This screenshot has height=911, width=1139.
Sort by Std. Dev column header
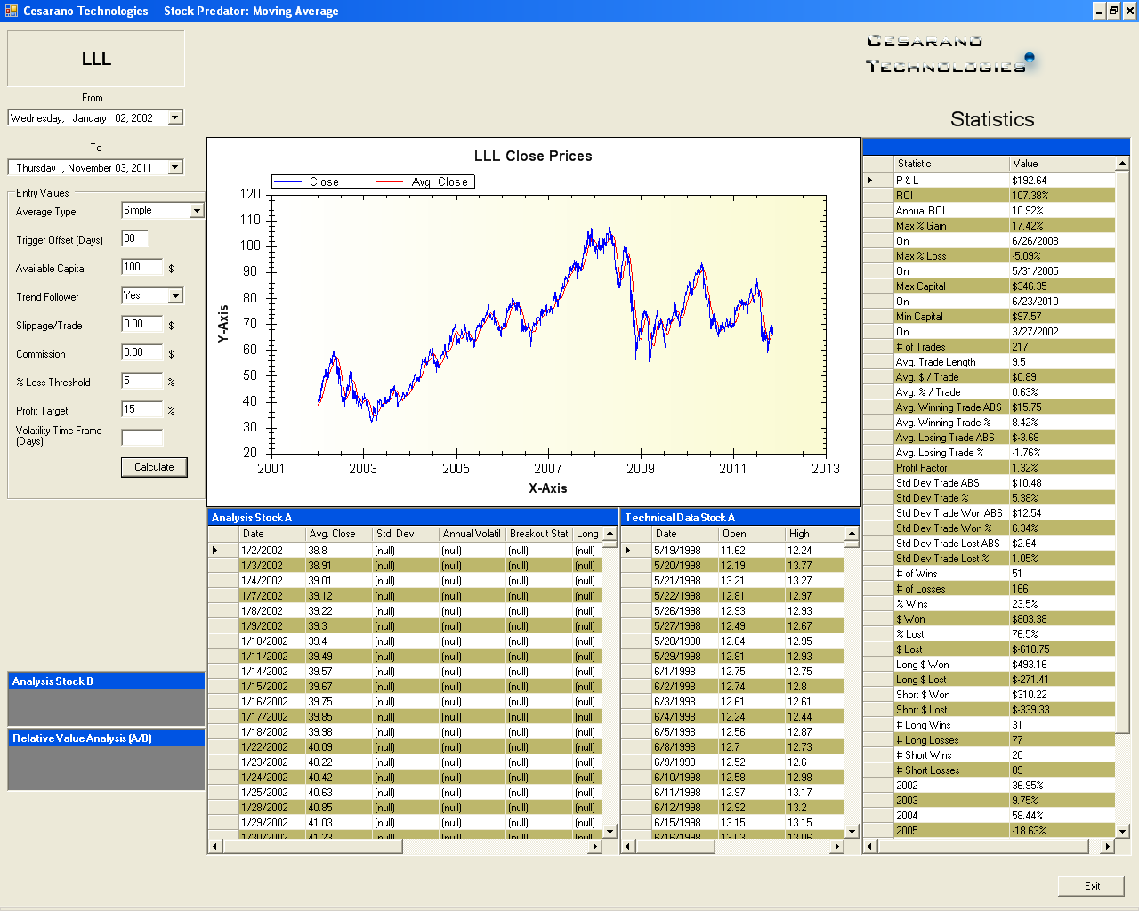point(405,534)
